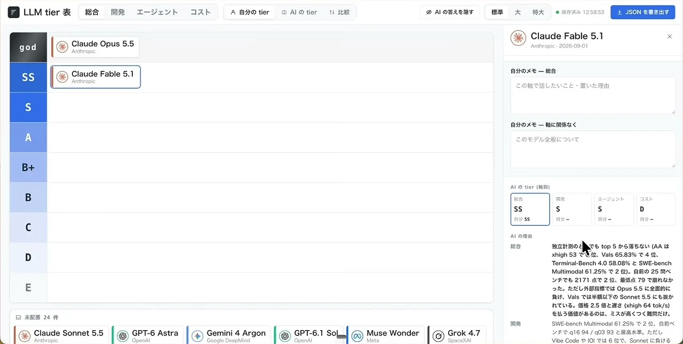Click the horizontal scrollbar thumb in unplaced models
The image size is (683, 344).
pyautogui.click(x=341, y=337)
